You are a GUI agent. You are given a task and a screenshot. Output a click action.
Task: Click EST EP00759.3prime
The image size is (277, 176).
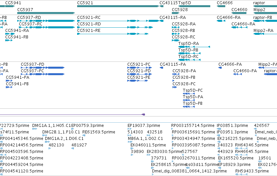[73, 129]
